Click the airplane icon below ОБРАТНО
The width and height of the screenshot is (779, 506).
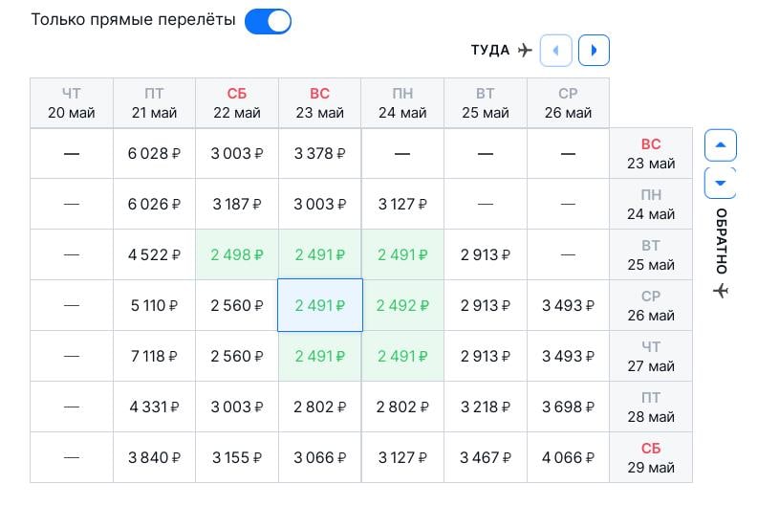point(721,290)
